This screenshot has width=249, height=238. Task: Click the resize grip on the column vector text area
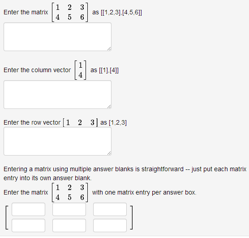[109, 107]
